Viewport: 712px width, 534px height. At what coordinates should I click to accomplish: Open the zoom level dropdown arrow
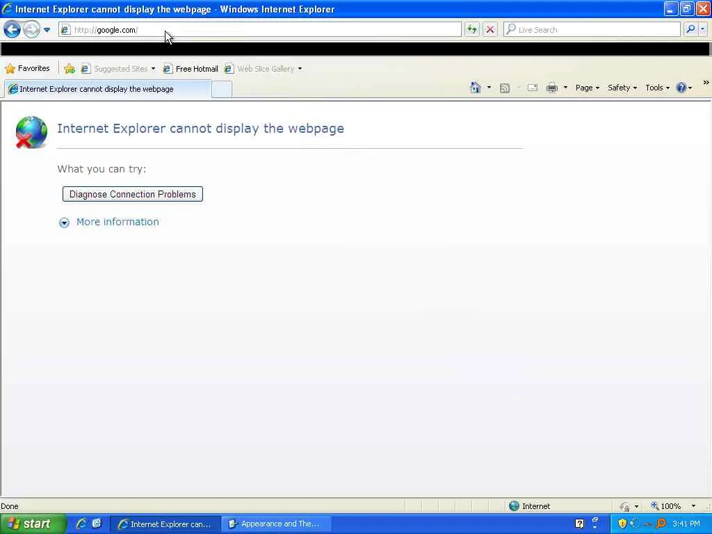(693, 506)
